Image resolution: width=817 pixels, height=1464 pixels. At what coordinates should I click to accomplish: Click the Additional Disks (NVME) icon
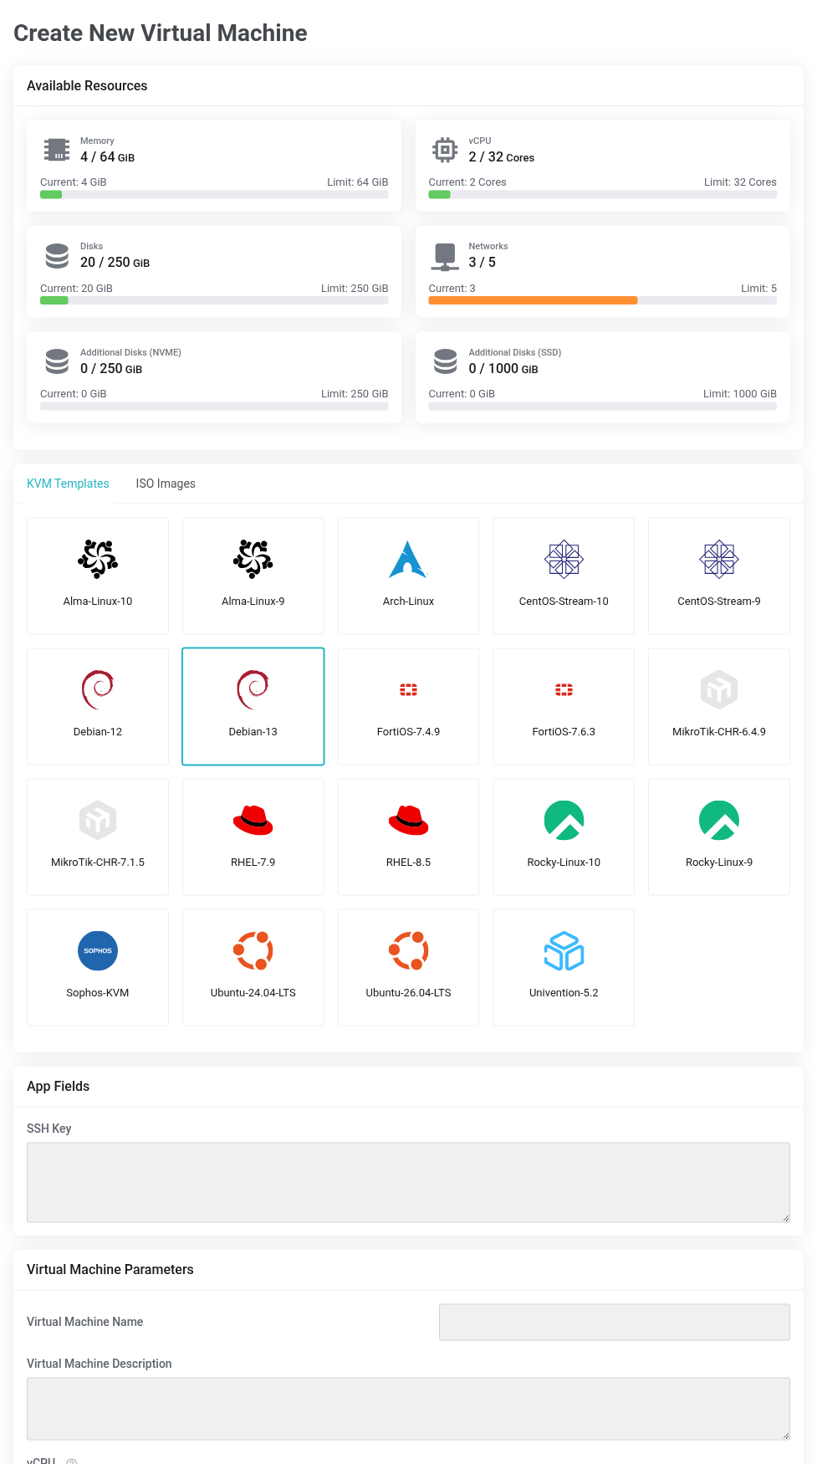pos(57,361)
